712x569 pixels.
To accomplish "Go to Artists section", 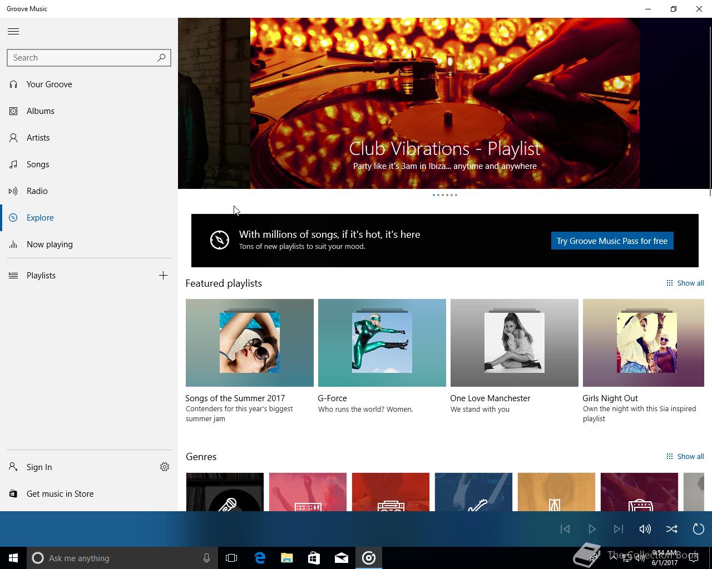I will (x=89, y=138).
